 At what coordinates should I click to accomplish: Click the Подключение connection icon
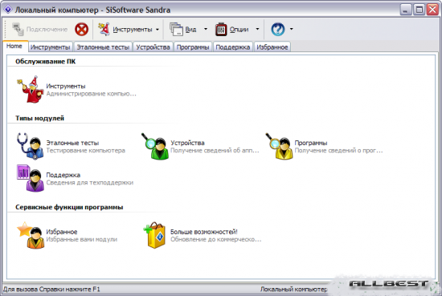(x=18, y=29)
